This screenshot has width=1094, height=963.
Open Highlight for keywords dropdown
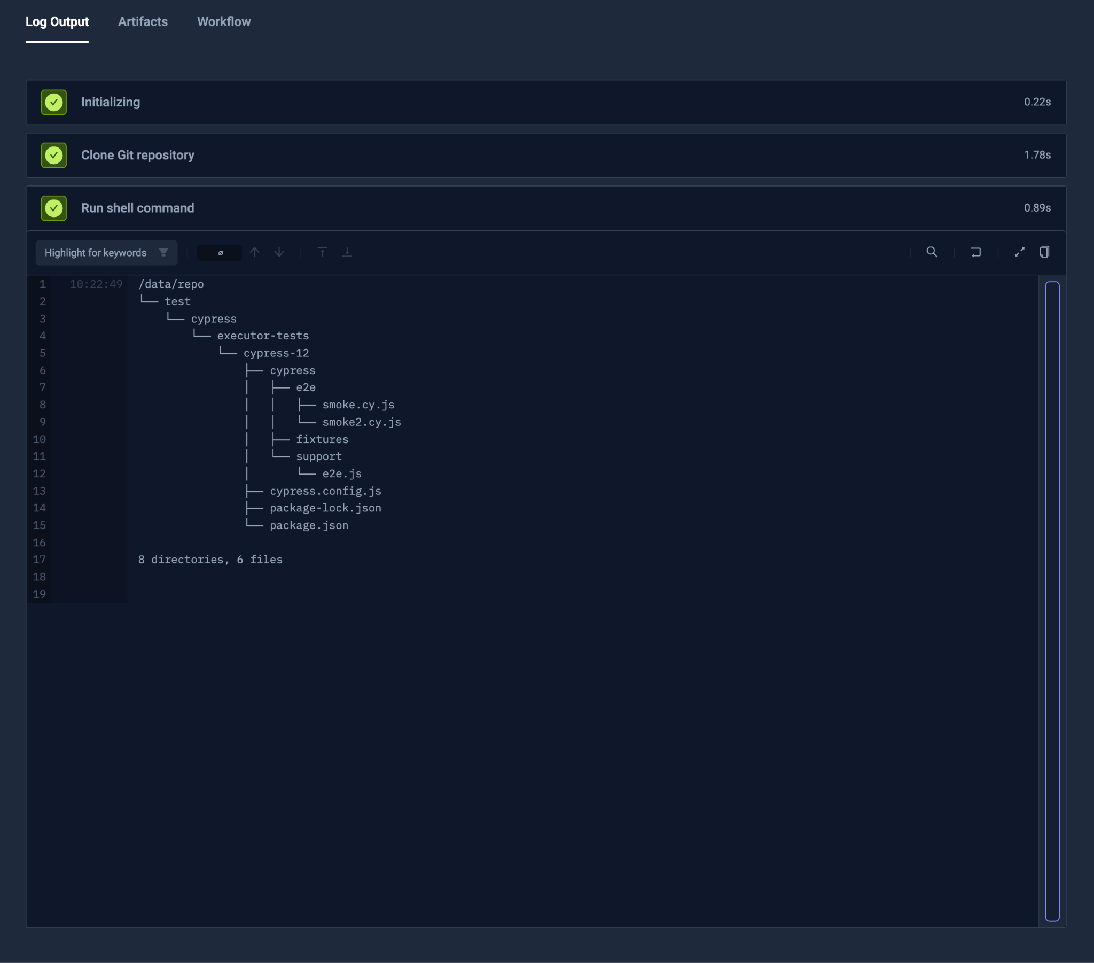pos(96,253)
